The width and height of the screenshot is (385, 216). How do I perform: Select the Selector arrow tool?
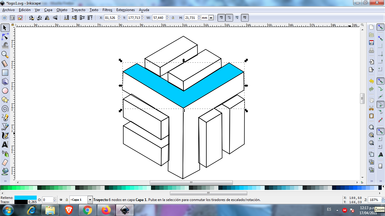point(5,28)
